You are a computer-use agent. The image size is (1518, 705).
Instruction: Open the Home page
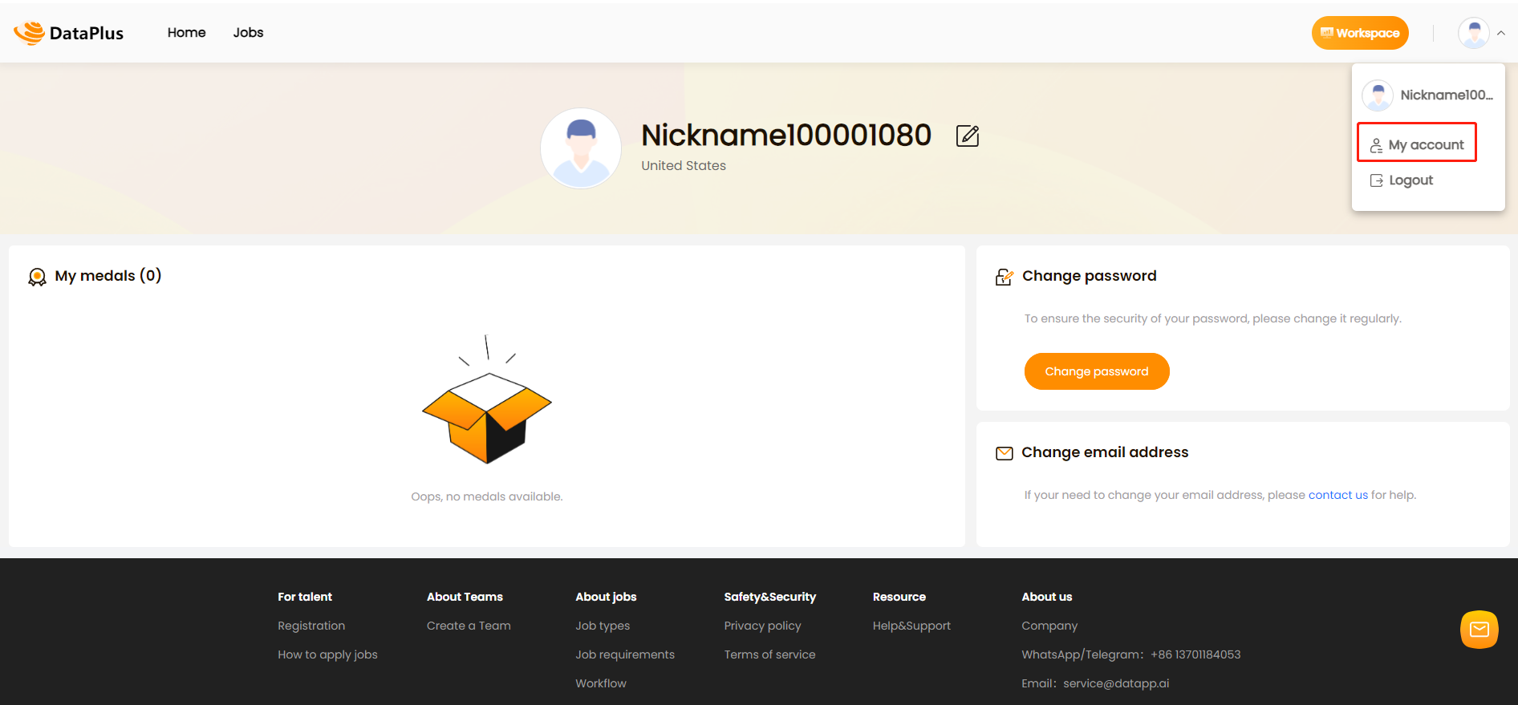tap(186, 33)
